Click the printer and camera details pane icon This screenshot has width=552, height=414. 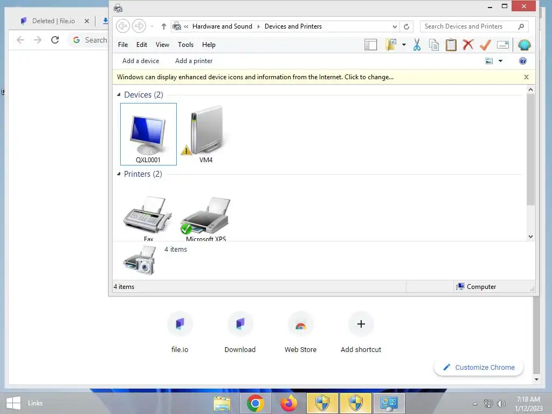pyautogui.click(x=140, y=260)
